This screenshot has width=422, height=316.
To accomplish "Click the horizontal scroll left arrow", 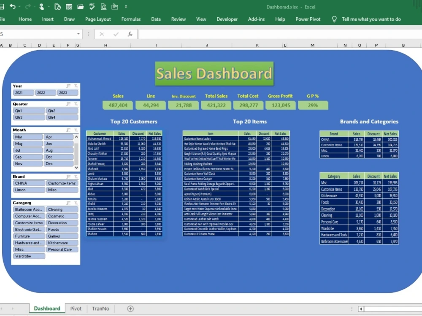I will pos(361,309).
